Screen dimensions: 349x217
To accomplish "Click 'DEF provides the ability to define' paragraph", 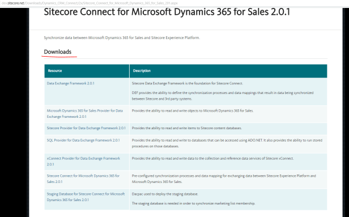I will tap(223, 96).
